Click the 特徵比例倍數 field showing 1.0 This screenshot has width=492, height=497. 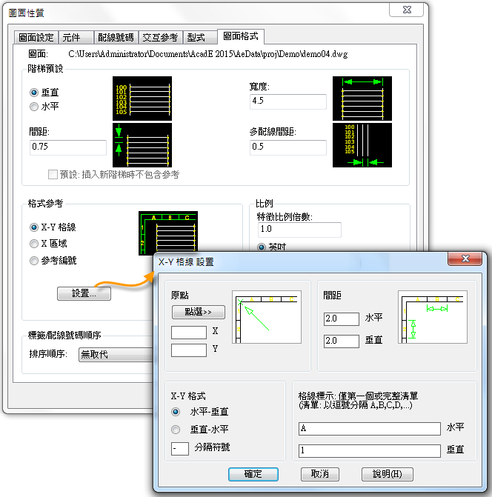point(299,230)
